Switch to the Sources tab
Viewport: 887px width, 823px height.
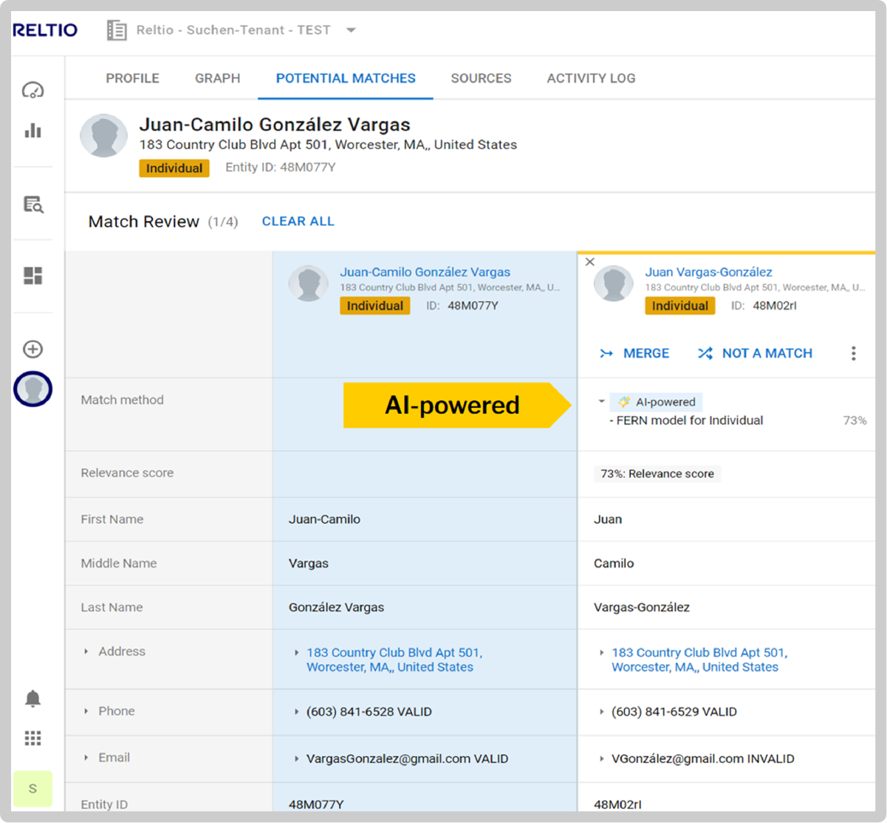(481, 78)
